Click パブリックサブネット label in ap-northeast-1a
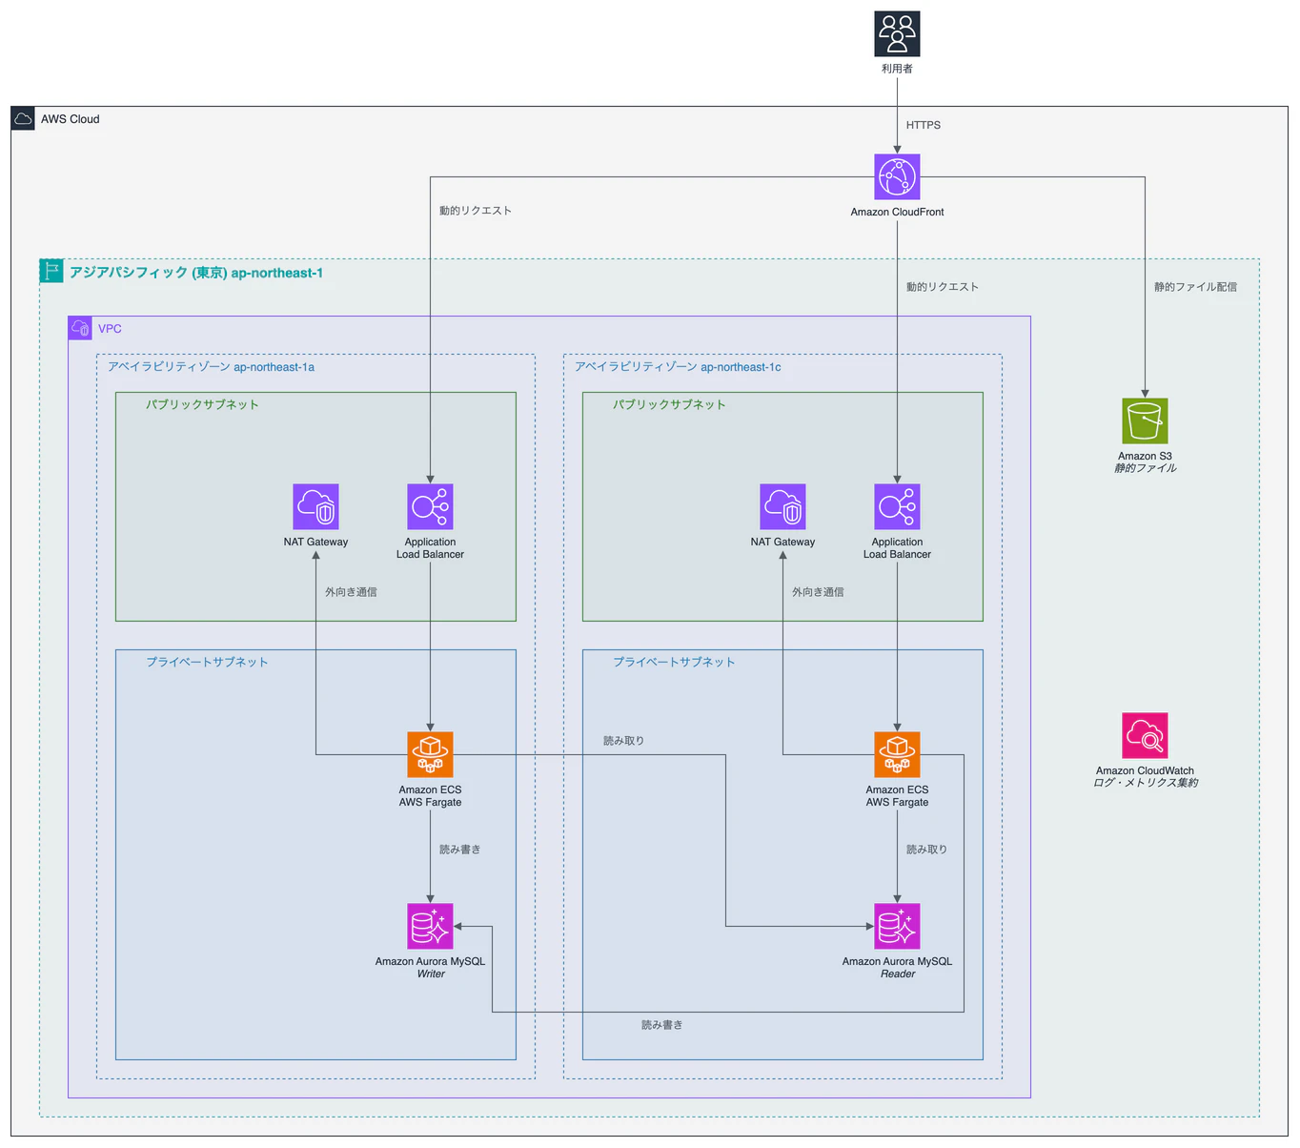Viewport: 1300px width, 1148px height. click(202, 404)
